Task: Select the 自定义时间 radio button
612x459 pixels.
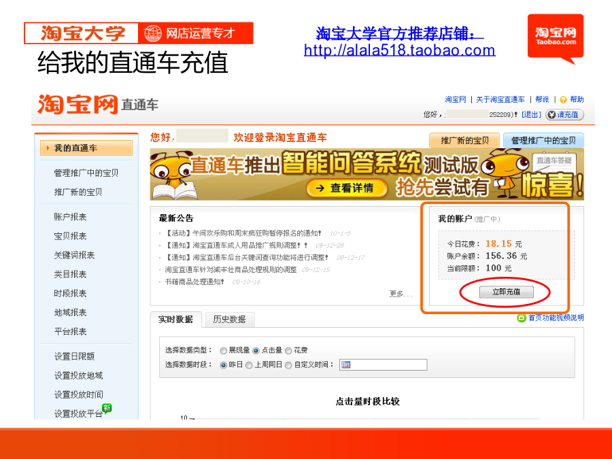Action: coord(288,365)
